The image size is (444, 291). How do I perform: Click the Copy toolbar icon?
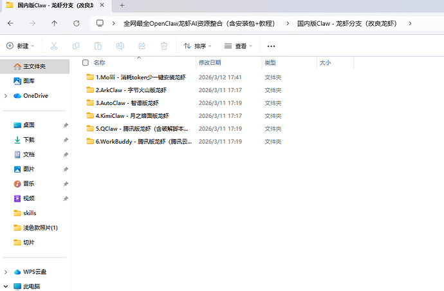click(x=76, y=46)
